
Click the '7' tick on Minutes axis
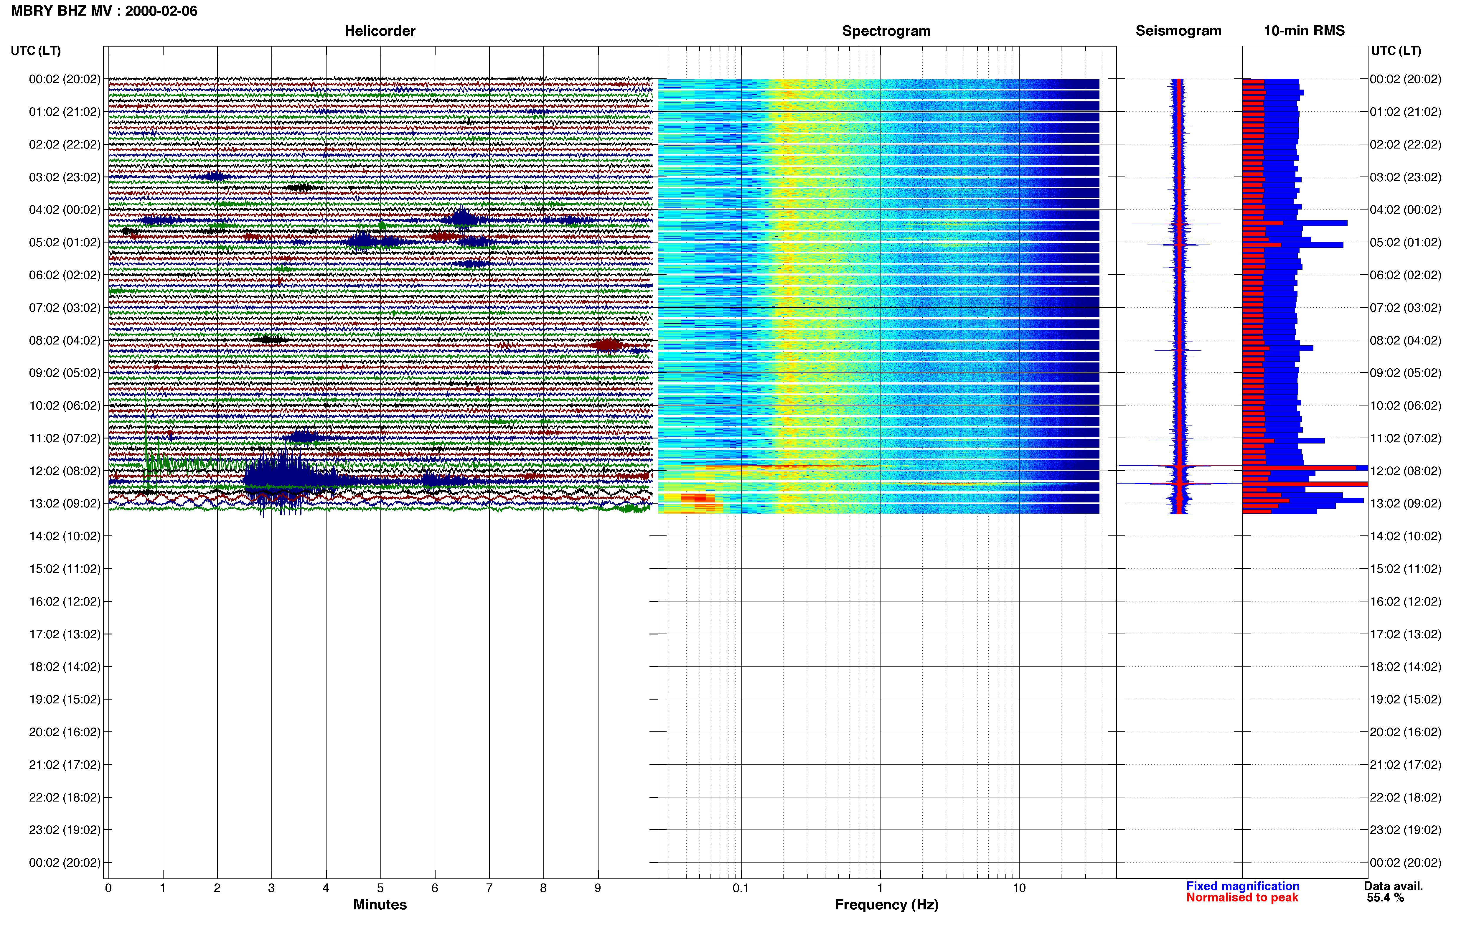tap(489, 888)
